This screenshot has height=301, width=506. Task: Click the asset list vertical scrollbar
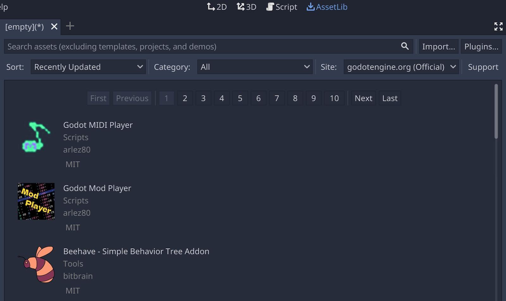[496, 111]
